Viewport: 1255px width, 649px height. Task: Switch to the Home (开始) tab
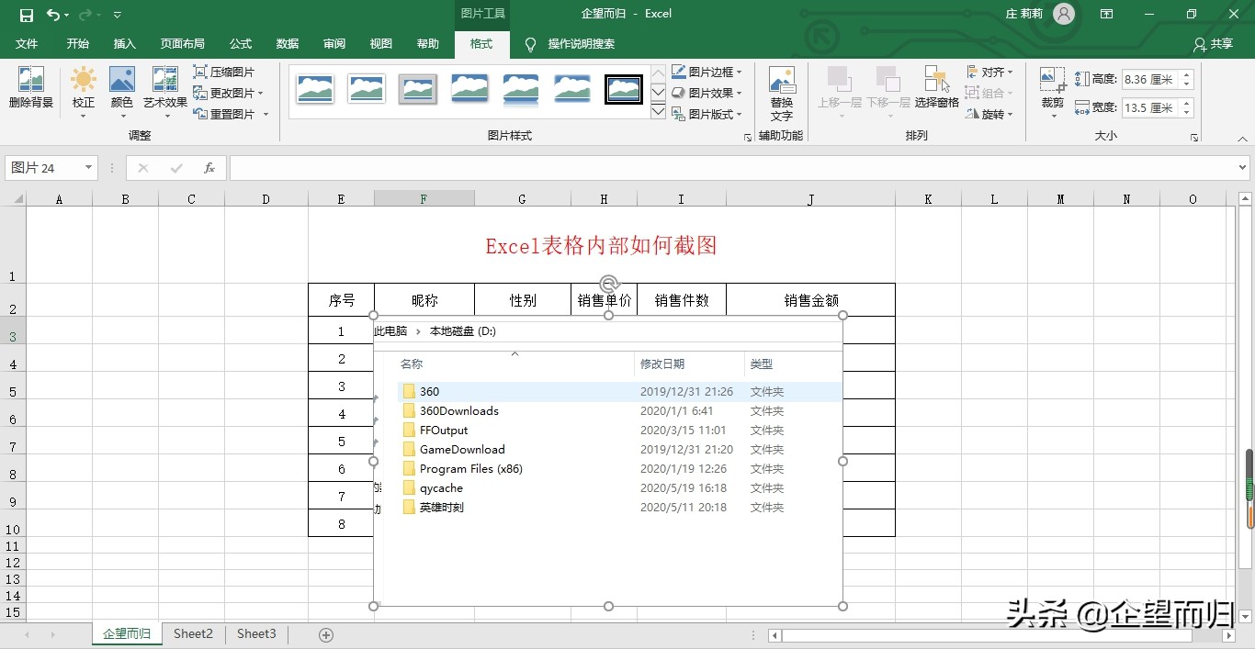78,44
